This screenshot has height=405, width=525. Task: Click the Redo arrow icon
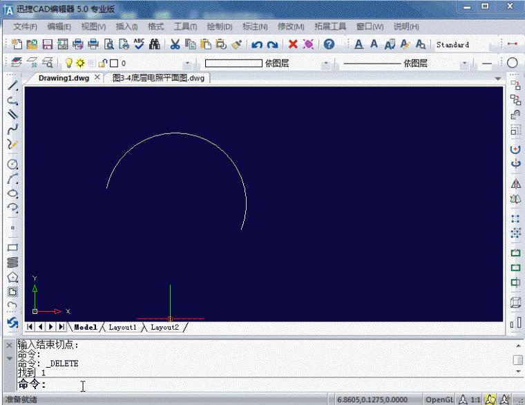[x=273, y=44]
